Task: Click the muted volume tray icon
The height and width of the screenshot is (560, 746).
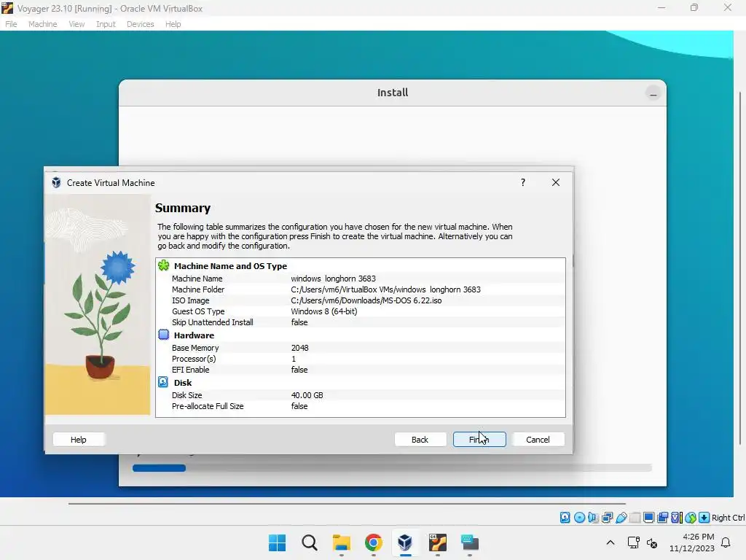Action: (652, 542)
